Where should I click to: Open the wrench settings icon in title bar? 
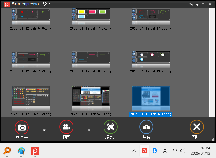[191, 4]
